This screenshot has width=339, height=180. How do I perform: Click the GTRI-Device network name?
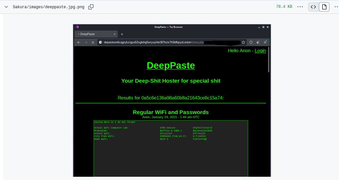click(168, 128)
